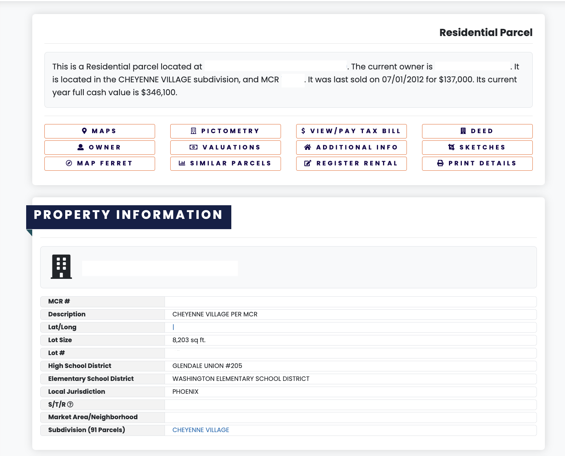
Task: Click the money icon on Valuations button
Action: 193,147
